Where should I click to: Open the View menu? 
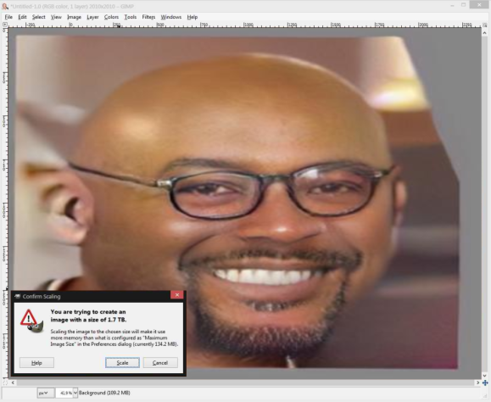tap(56, 17)
